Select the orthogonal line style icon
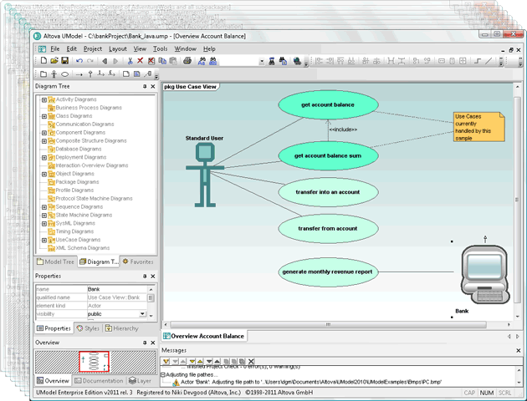The width and height of the screenshot is (527, 401). 478,61
